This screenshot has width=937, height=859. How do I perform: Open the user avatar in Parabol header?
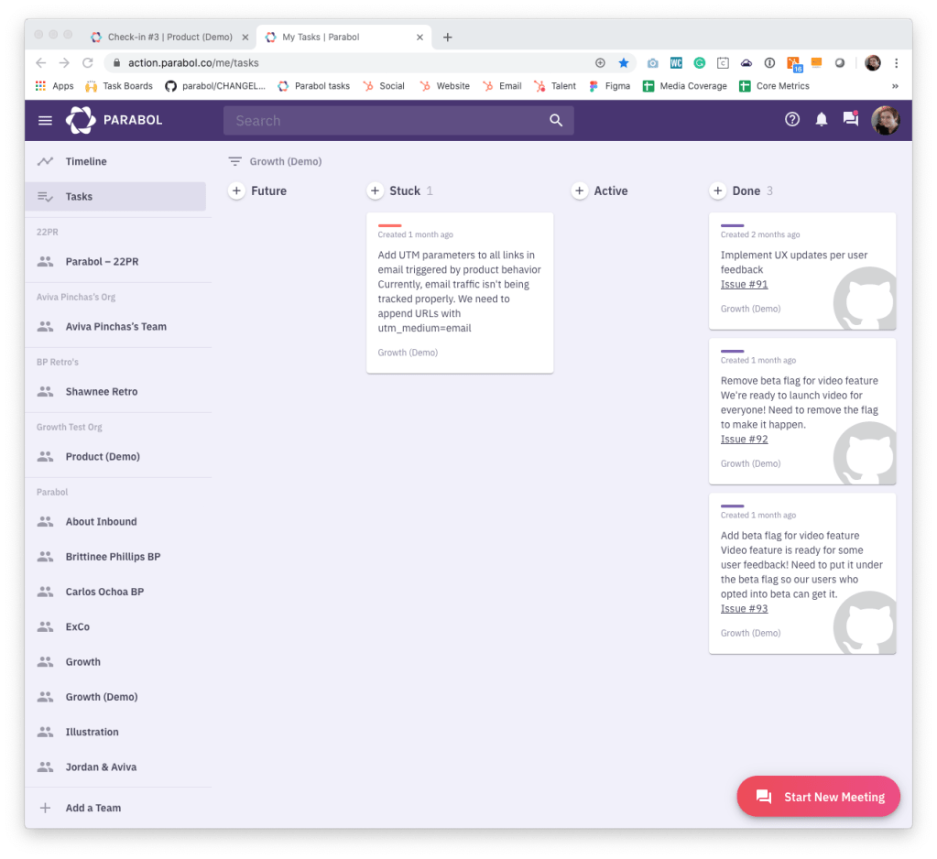pos(885,120)
